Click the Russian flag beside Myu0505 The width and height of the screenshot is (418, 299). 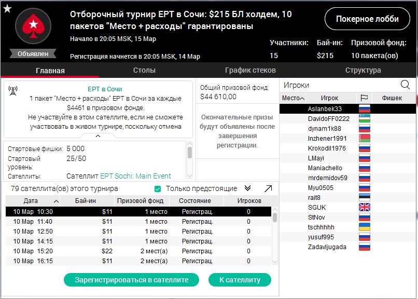pos(365,187)
